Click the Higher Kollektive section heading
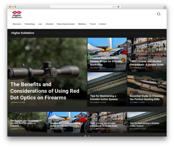Viewport: 174px width, 147px height. [23, 33]
